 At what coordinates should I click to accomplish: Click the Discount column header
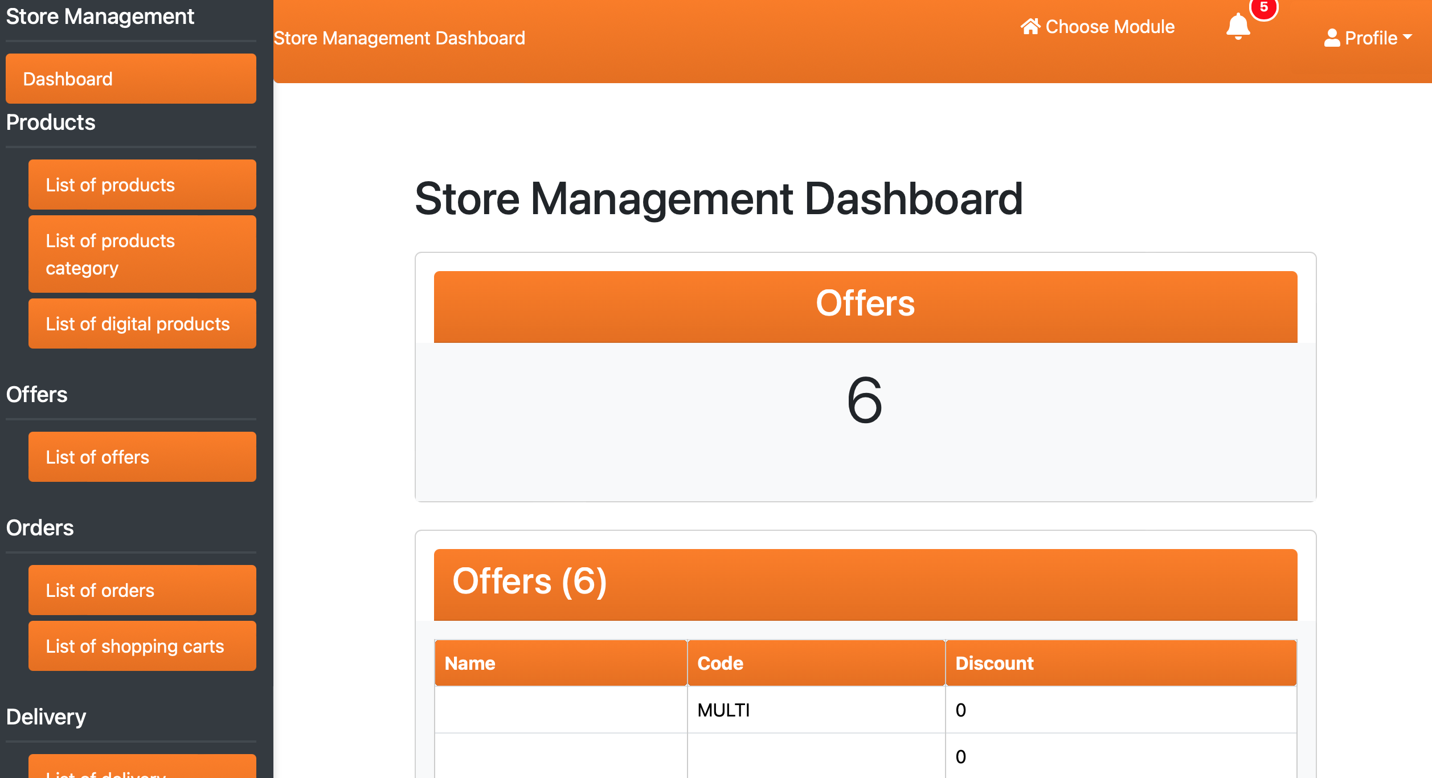tap(1120, 663)
